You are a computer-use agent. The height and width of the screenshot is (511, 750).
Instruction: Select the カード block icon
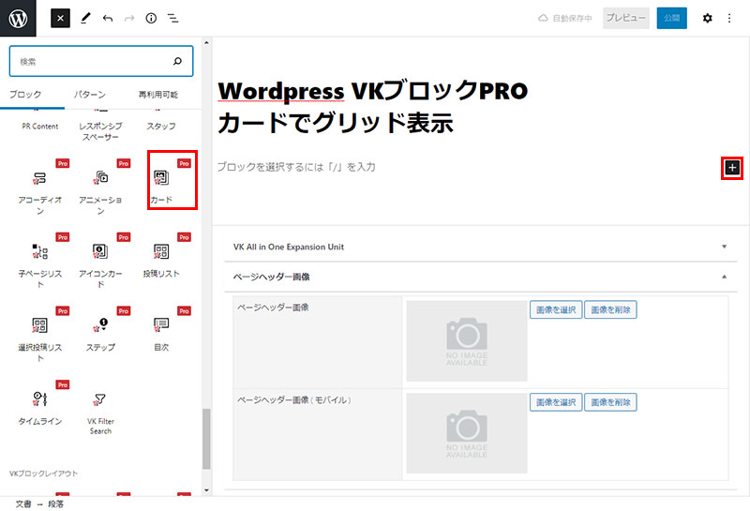(x=161, y=177)
